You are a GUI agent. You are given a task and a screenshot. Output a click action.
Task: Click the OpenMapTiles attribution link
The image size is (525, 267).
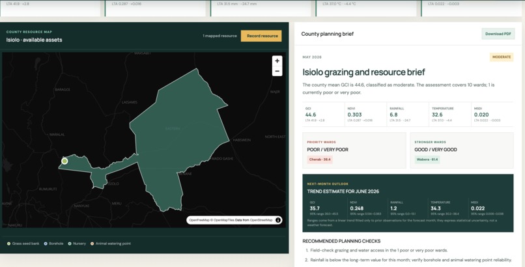tap(225, 220)
